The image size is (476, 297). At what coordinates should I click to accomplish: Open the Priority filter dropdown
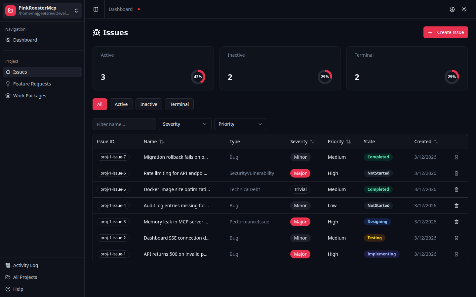241,124
